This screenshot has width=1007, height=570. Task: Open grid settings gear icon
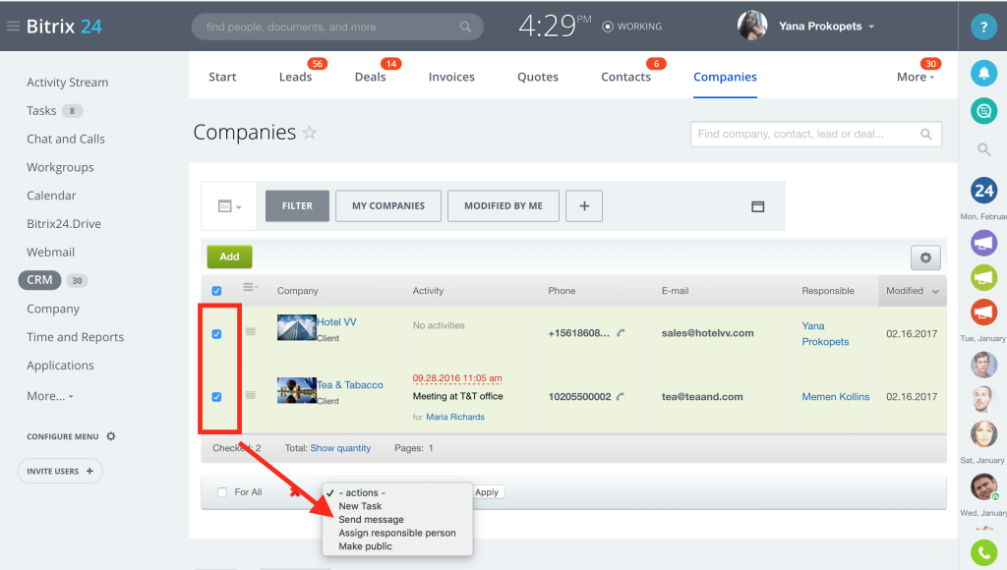(925, 257)
